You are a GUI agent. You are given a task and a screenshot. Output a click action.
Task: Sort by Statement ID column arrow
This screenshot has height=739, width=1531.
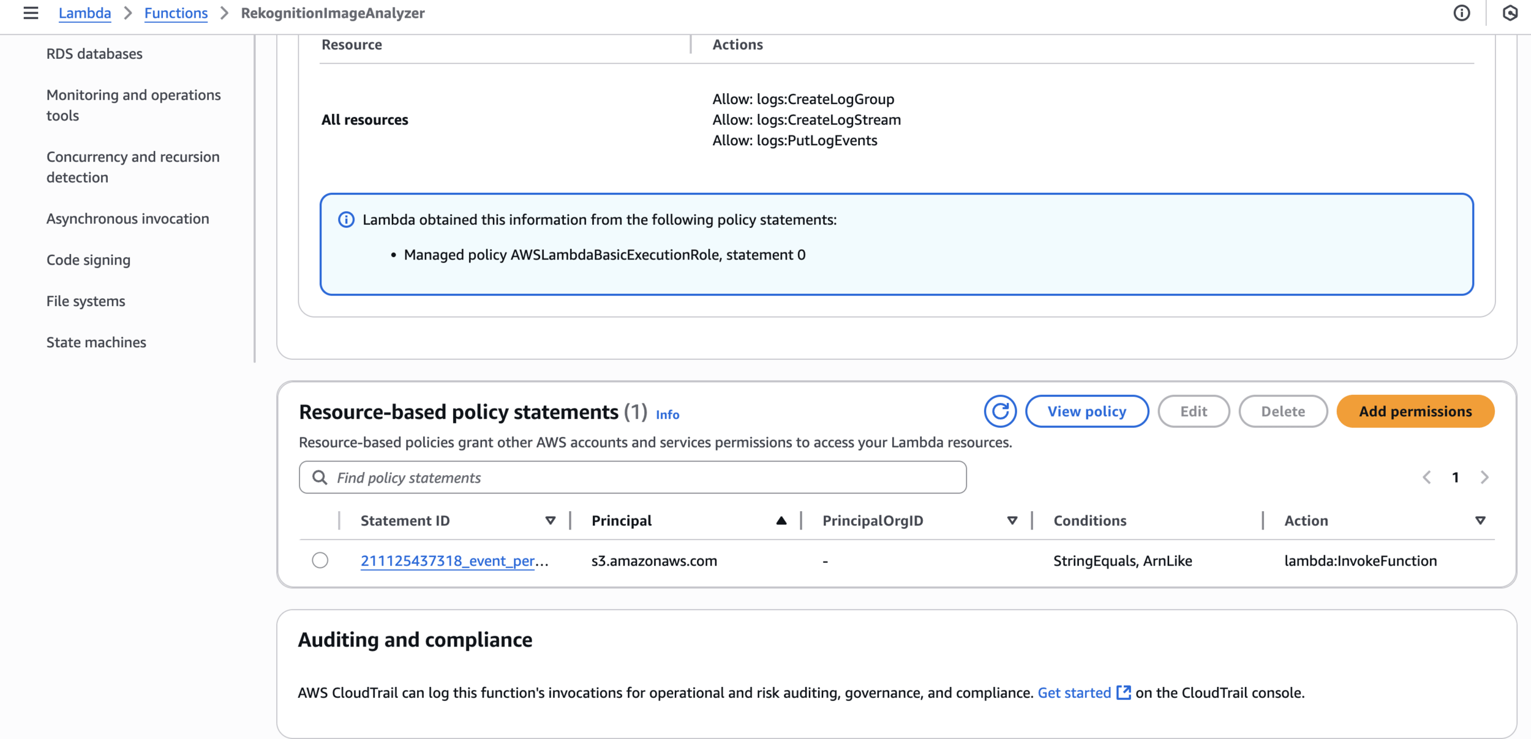coord(550,520)
